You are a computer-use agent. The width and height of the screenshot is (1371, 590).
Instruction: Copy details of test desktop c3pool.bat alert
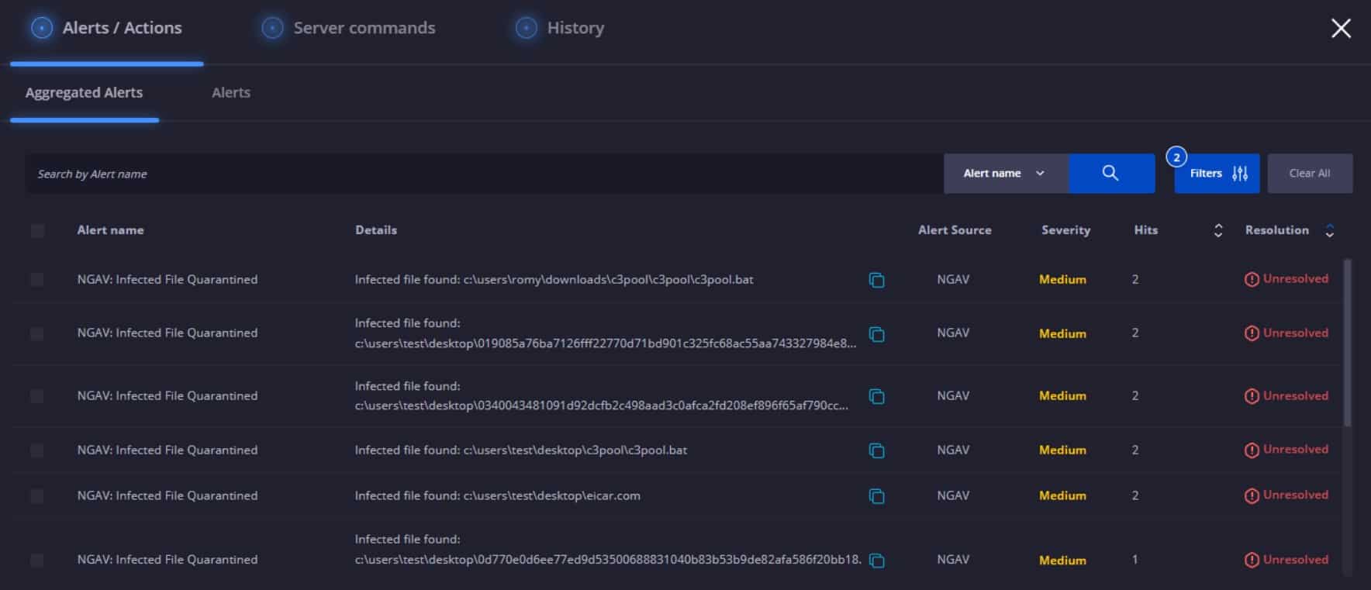(876, 450)
